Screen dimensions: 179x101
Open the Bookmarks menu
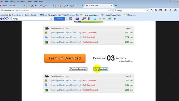[x=21, y=1]
